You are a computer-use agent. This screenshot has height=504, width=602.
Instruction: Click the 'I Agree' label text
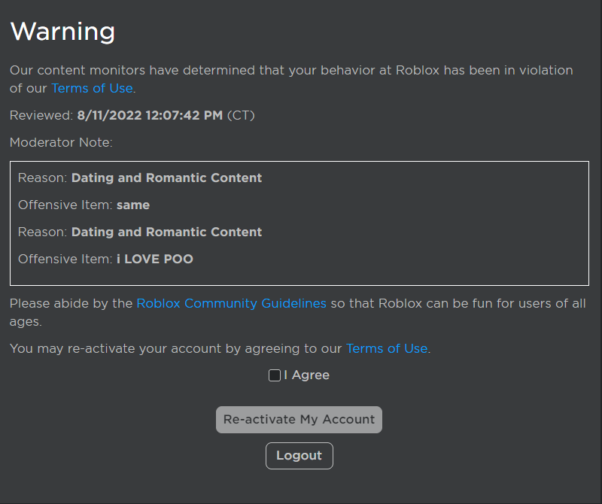coord(306,375)
